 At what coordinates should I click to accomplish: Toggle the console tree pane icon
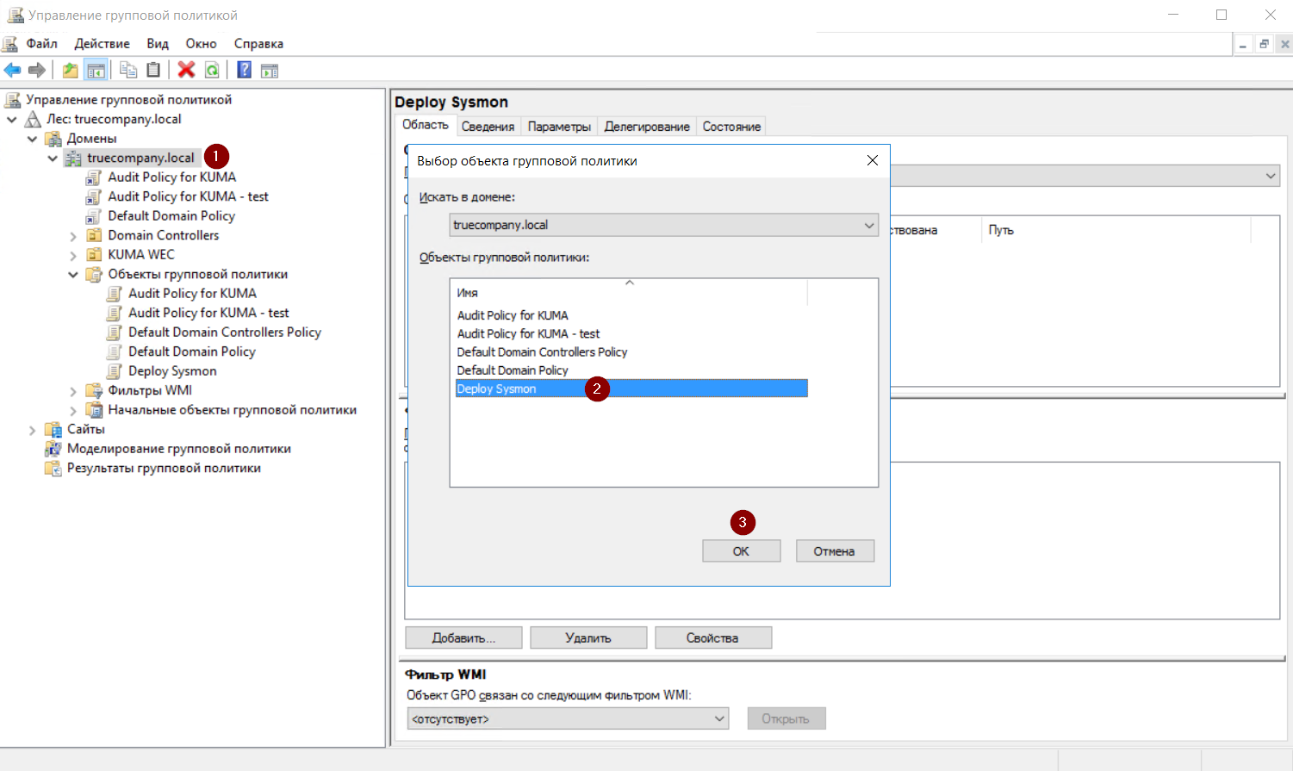pos(96,71)
